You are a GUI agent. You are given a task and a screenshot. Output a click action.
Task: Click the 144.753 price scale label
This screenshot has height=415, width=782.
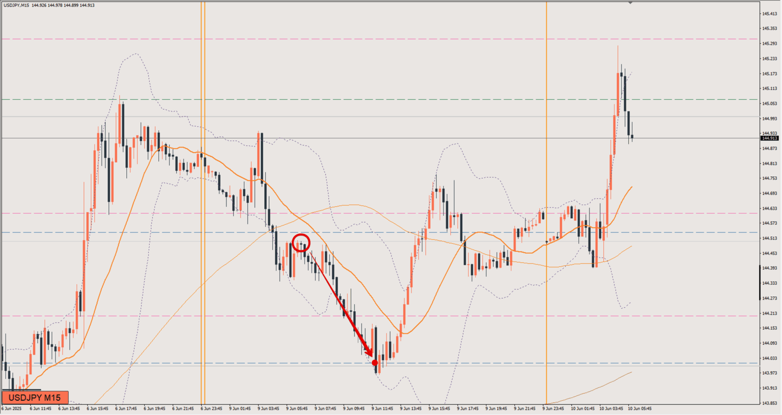pyautogui.click(x=769, y=179)
